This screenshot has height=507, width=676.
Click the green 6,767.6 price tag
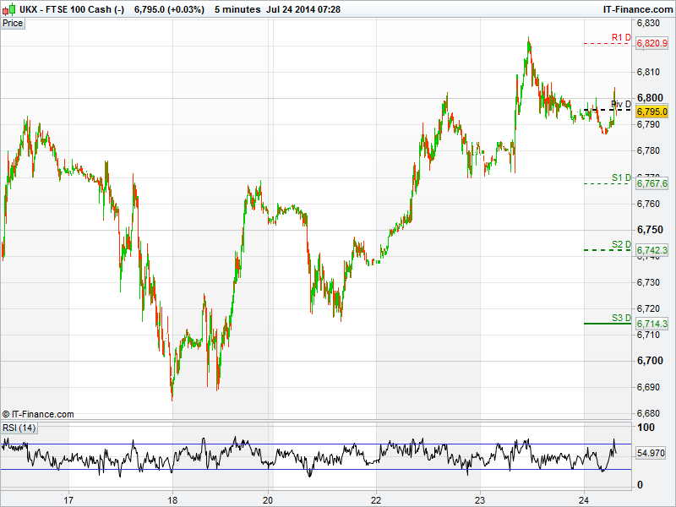click(651, 183)
